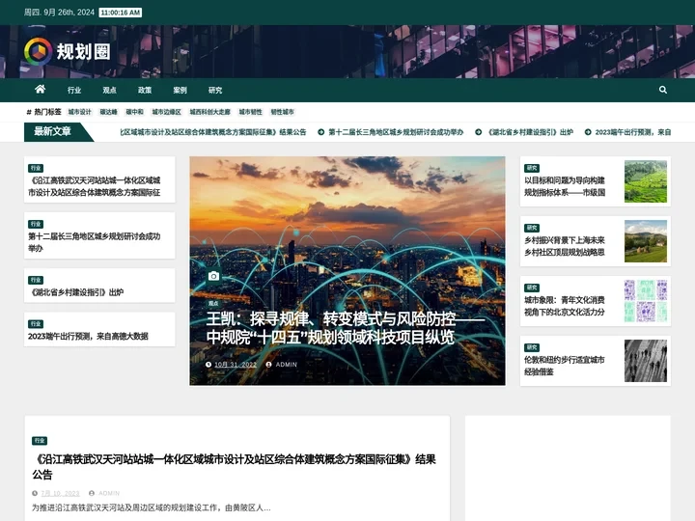Open the 研究 menu item
The image size is (695, 521).
click(x=215, y=90)
